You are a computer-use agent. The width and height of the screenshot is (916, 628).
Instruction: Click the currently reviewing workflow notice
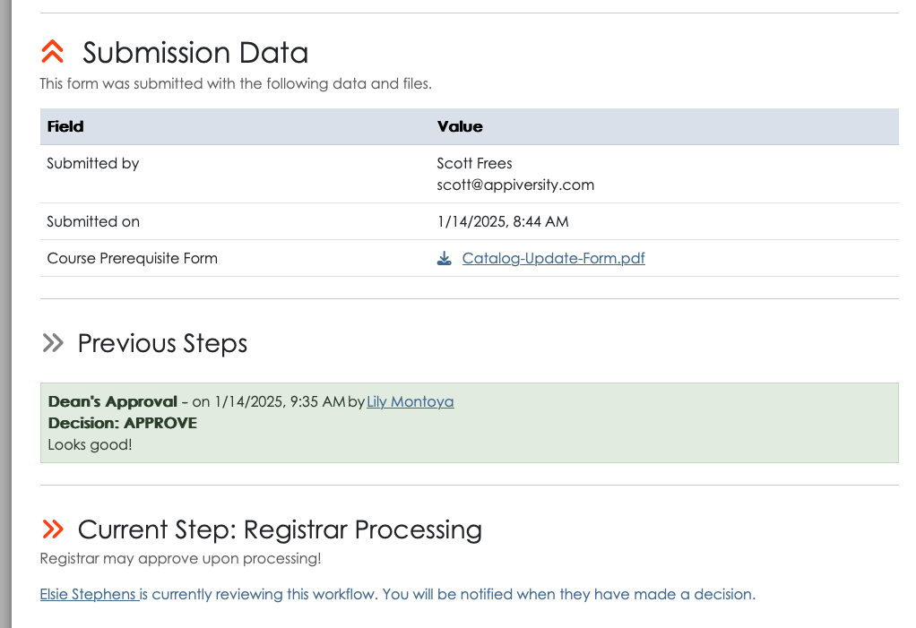coord(397,594)
